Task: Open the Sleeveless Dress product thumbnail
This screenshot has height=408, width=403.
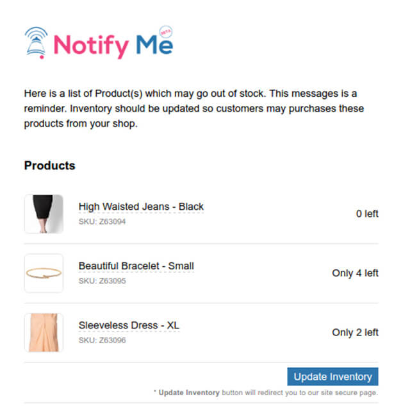Action: (x=44, y=332)
